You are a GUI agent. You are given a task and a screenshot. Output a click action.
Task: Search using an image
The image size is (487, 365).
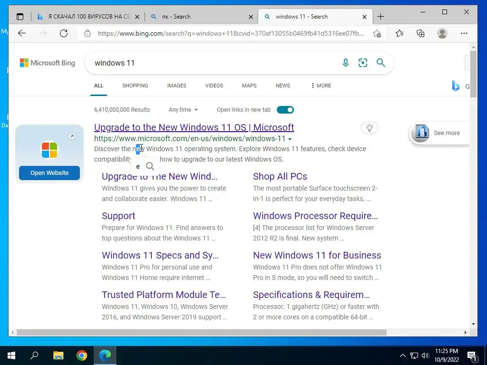(x=363, y=63)
